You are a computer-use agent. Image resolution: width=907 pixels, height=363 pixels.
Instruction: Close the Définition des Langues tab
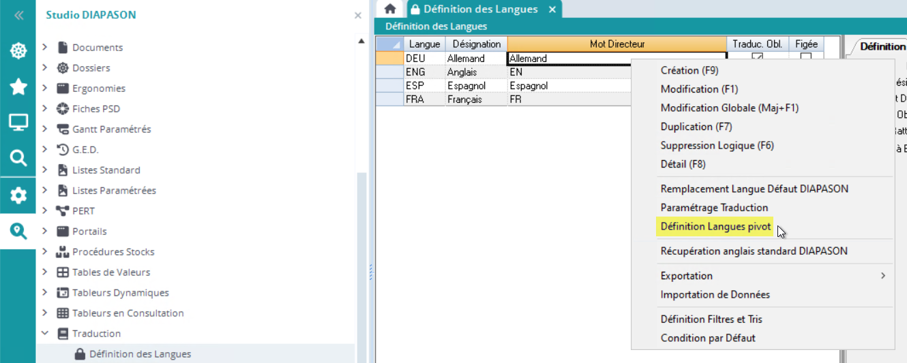[x=552, y=10]
